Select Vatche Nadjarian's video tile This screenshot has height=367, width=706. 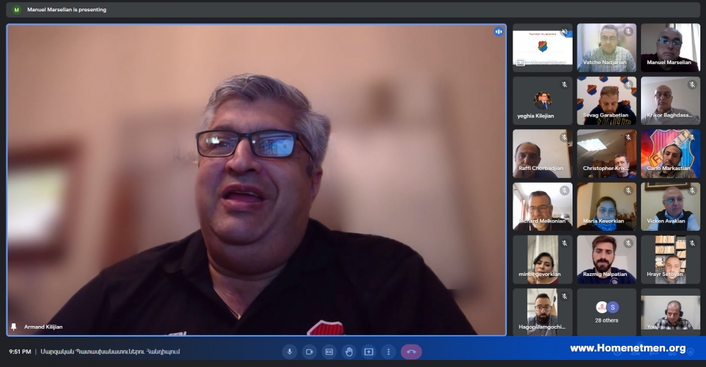click(x=606, y=48)
